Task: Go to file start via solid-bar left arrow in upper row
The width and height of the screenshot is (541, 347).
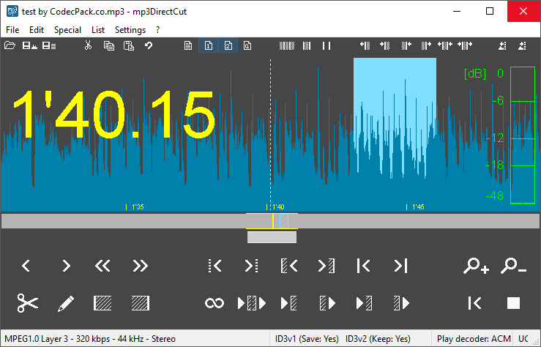Action: pos(363,266)
